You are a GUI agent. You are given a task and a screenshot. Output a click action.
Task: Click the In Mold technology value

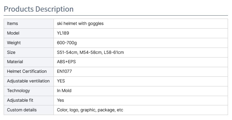(64, 90)
